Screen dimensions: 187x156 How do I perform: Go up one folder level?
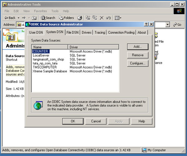click(x=34, y=18)
